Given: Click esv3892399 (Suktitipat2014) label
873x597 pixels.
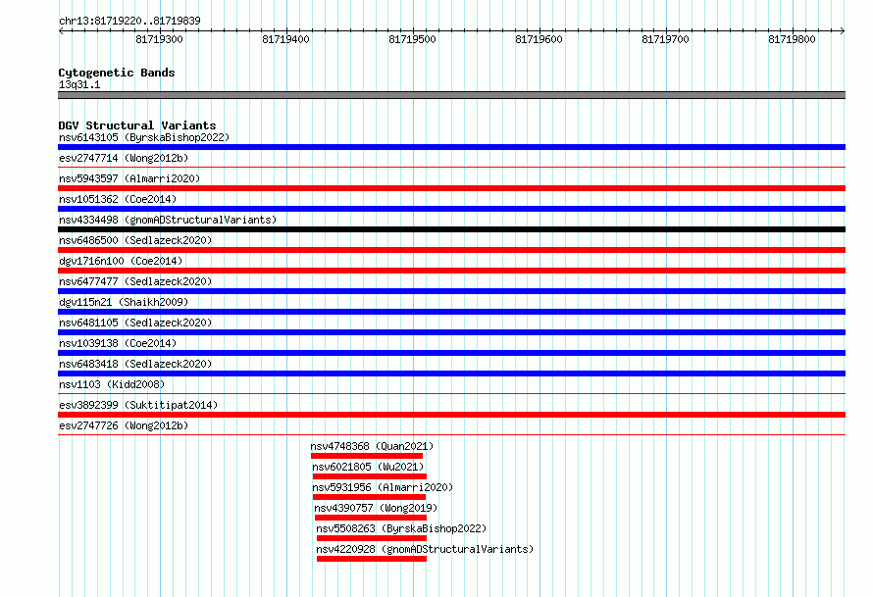Looking at the screenshot, I should click(138, 405).
